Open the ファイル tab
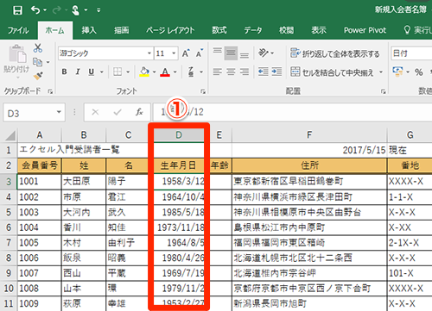 tap(18, 30)
